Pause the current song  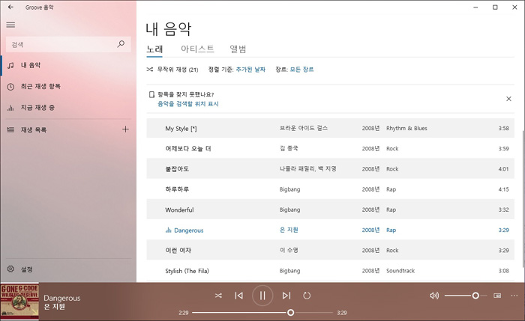coord(262,296)
